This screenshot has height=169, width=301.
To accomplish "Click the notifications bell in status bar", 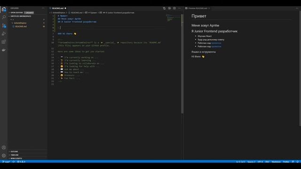I will (298, 161).
